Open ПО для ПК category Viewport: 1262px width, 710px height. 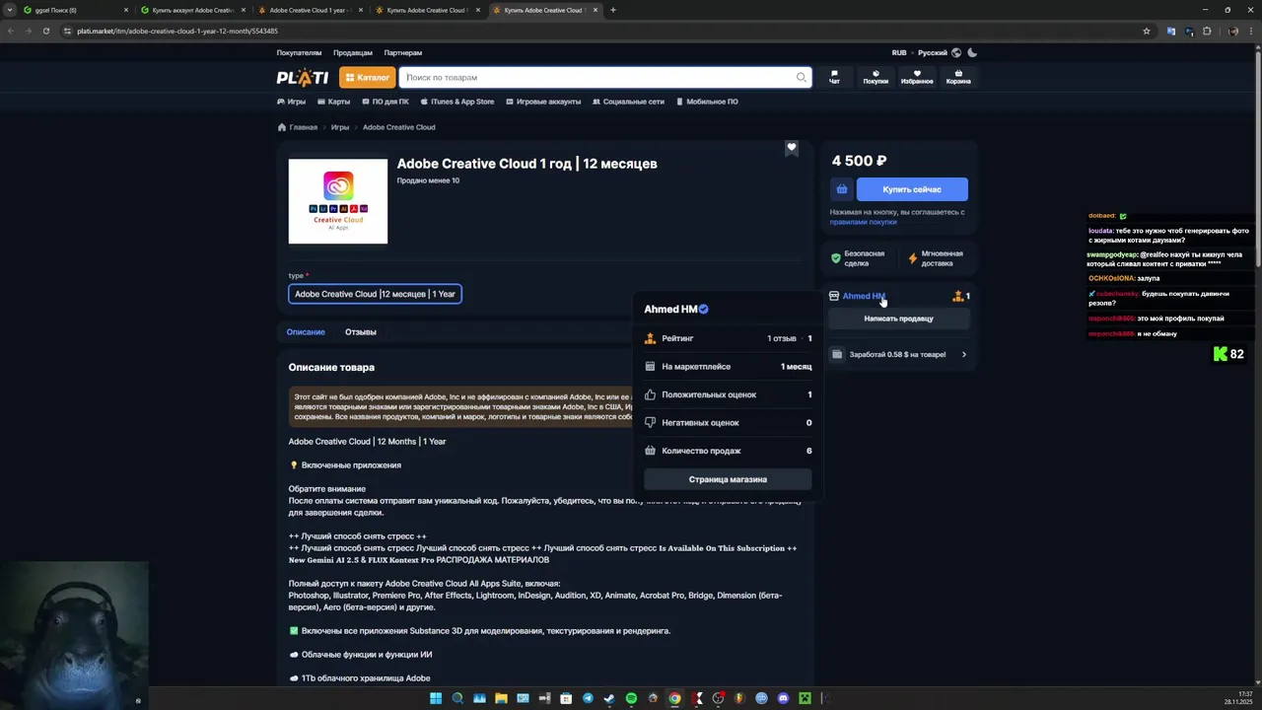coord(386,102)
